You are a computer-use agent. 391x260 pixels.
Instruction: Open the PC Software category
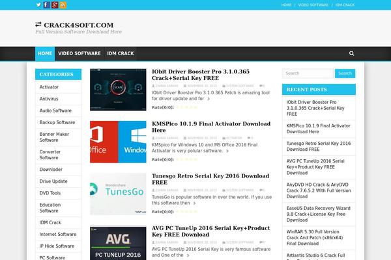[x=52, y=258]
